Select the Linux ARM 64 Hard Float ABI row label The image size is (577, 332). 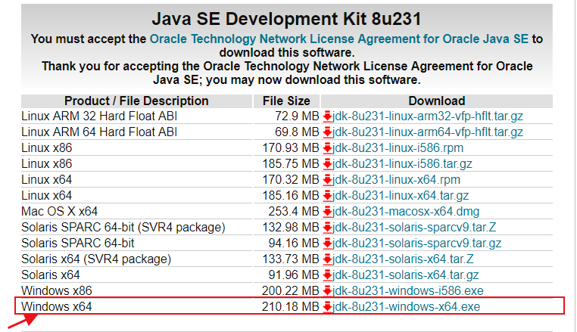(99, 132)
